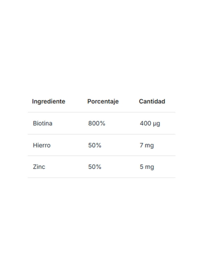The image size is (200, 267).
Task: Click the 50% value in Zinc row
Action: point(95,167)
